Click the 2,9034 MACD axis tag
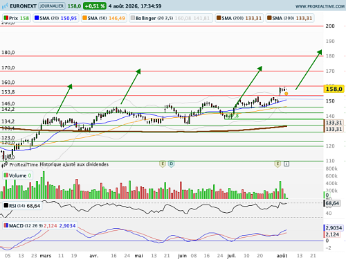Viewport: 346px width, 260px height. (334, 228)
